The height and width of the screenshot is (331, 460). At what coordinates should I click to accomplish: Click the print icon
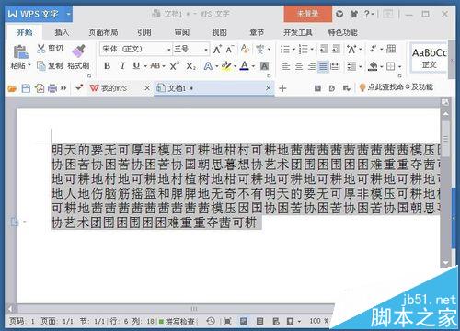[52, 88]
